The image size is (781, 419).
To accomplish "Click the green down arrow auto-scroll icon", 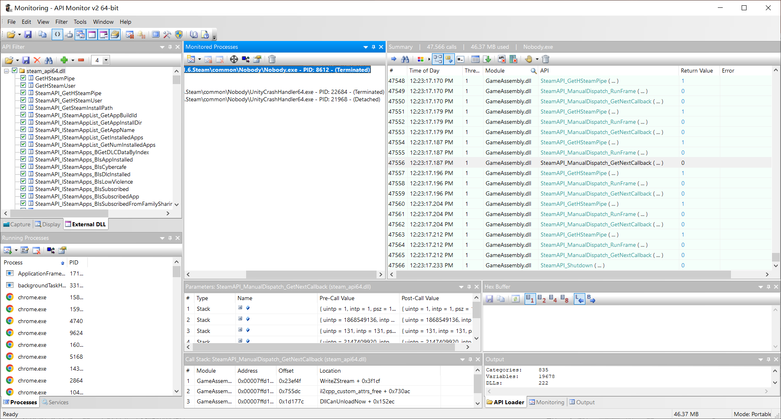I will 487,59.
